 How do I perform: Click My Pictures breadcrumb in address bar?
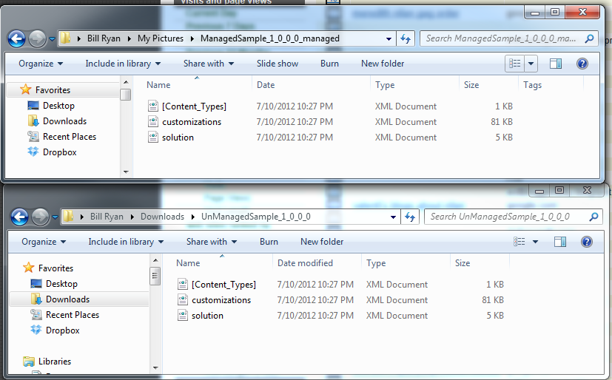point(161,38)
